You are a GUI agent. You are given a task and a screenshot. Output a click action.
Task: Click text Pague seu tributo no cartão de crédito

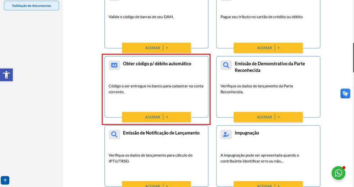point(262,17)
